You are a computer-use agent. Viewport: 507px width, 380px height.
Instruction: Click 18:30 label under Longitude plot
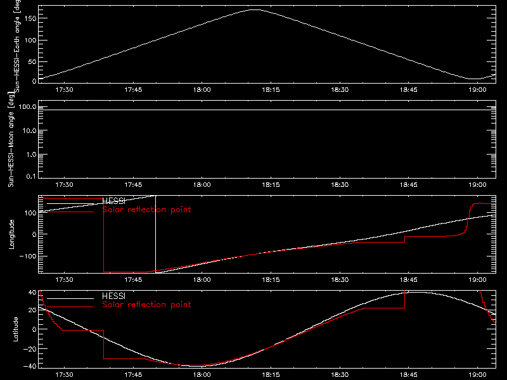pos(340,280)
